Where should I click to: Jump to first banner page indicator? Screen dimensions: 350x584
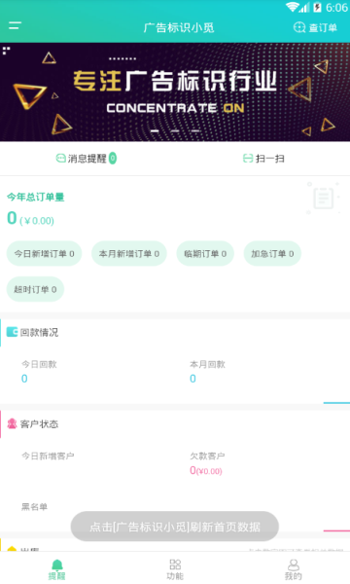pyautogui.click(x=155, y=130)
